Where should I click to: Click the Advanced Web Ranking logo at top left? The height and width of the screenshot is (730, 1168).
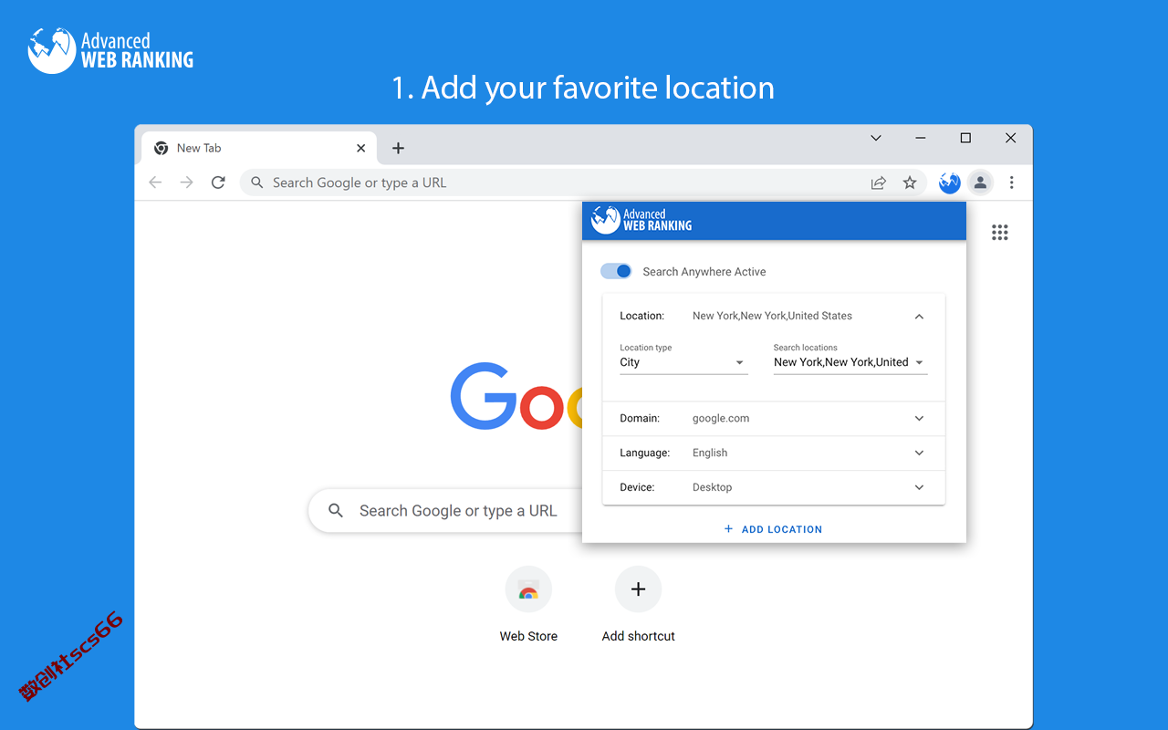tap(110, 50)
